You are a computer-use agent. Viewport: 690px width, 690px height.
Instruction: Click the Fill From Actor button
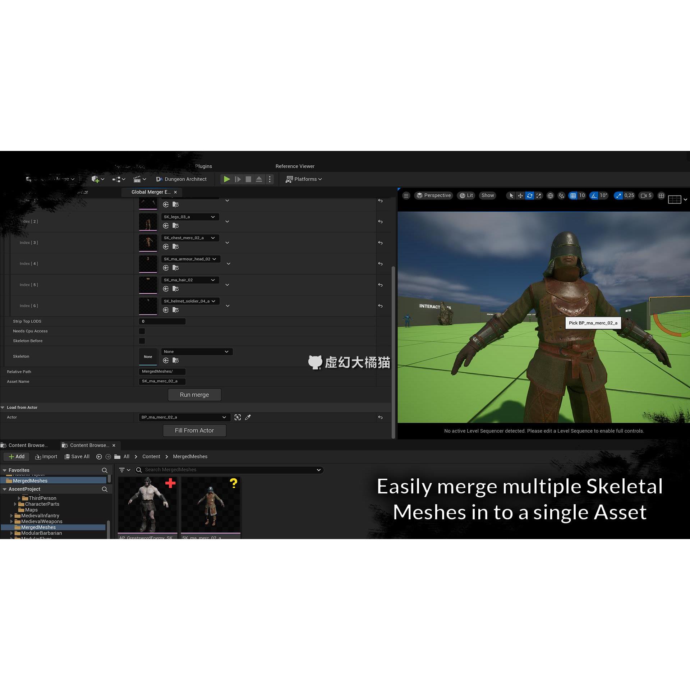[x=194, y=431]
